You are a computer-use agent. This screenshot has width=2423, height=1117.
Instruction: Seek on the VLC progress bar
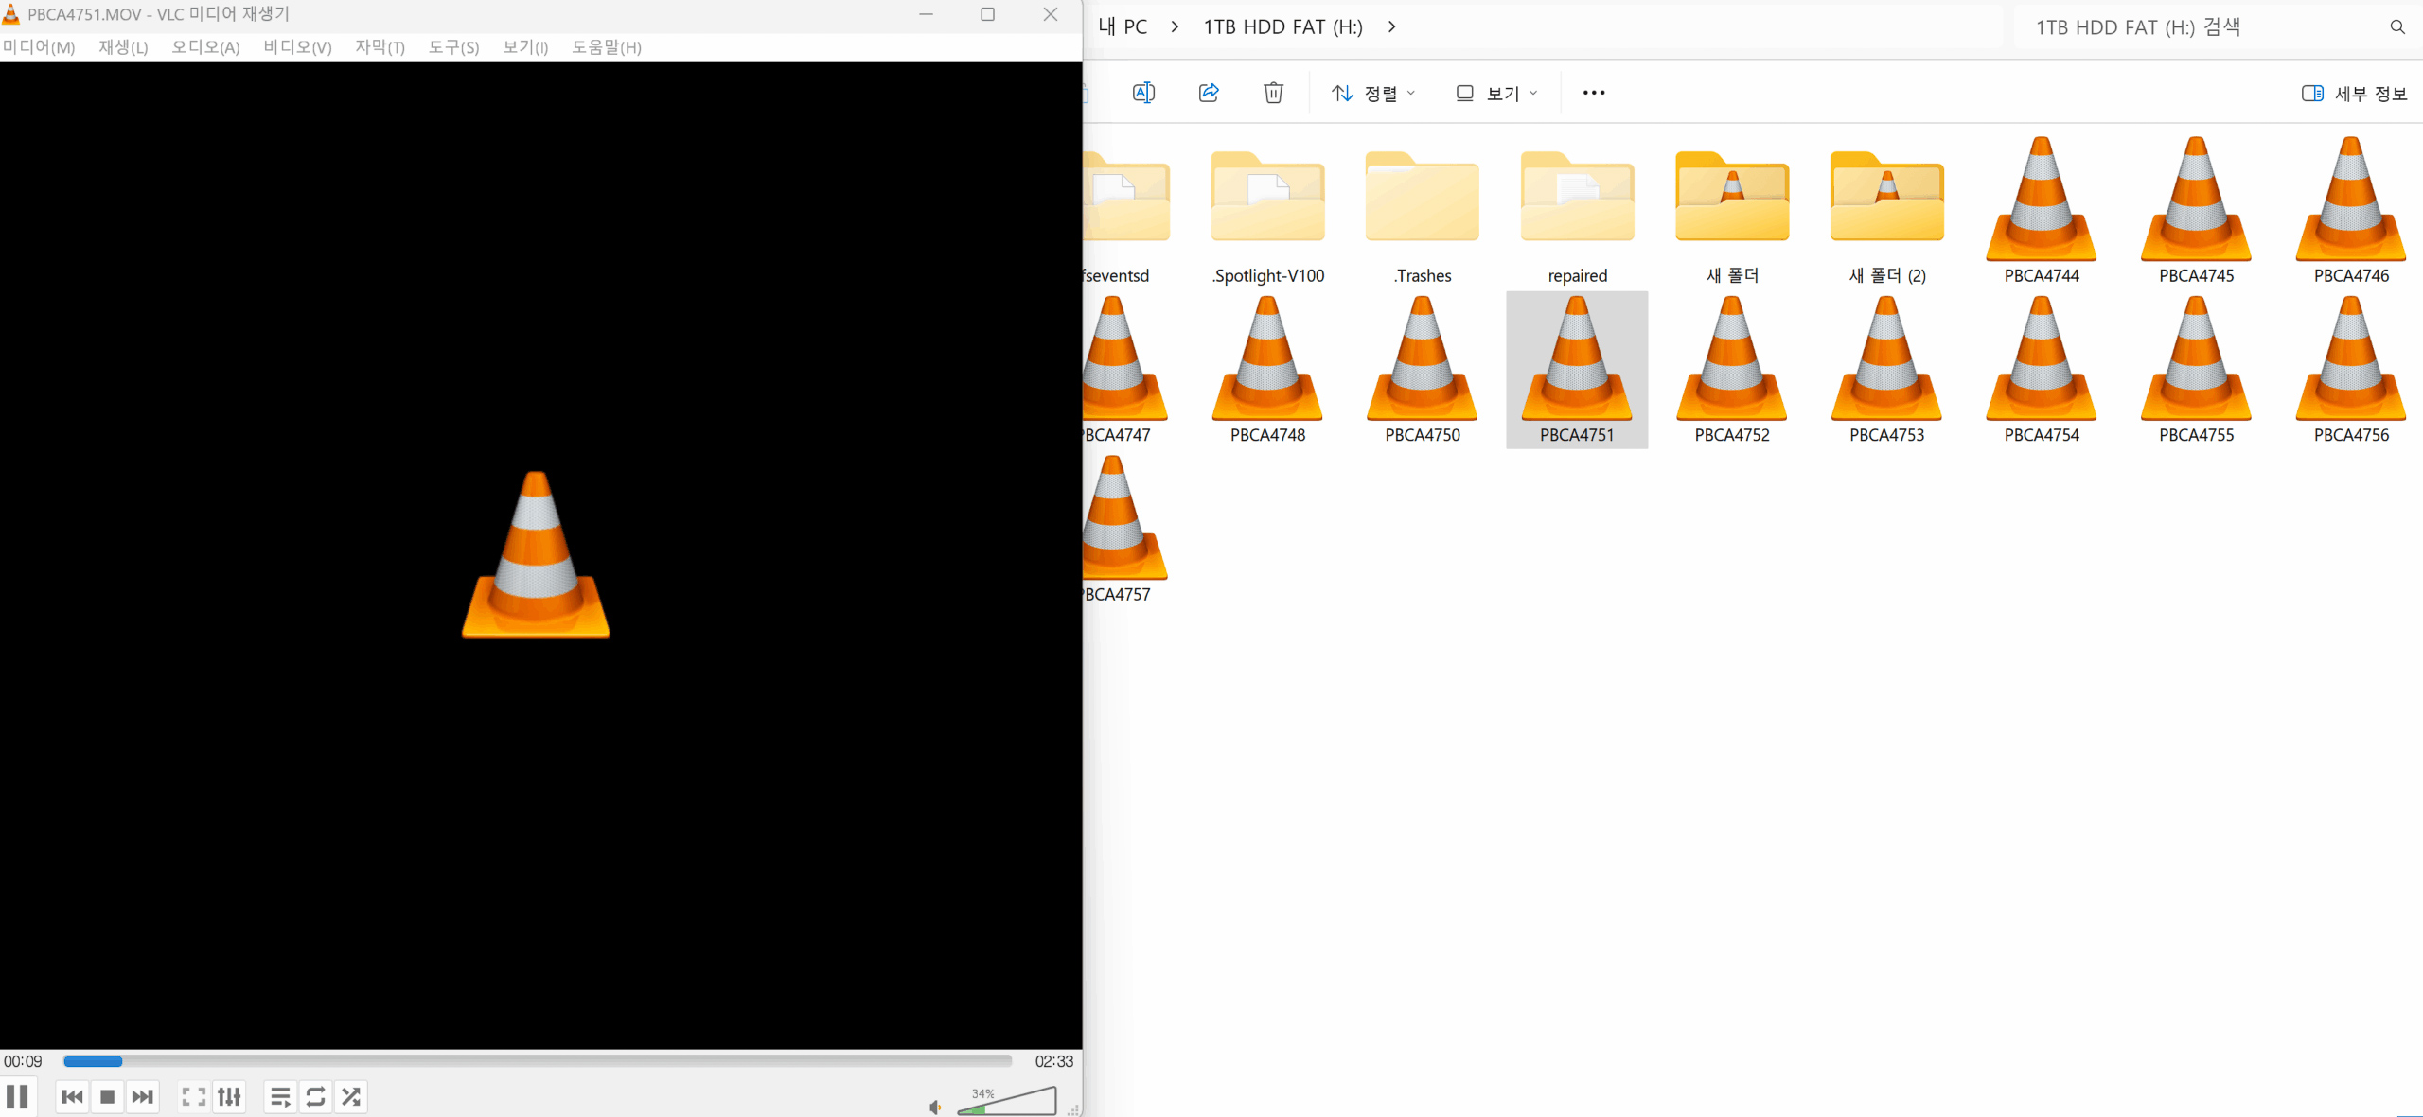(x=538, y=1061)
